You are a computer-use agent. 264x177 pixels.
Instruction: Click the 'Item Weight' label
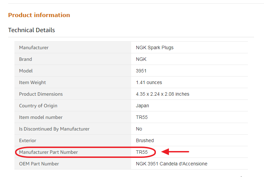point(32,82)
